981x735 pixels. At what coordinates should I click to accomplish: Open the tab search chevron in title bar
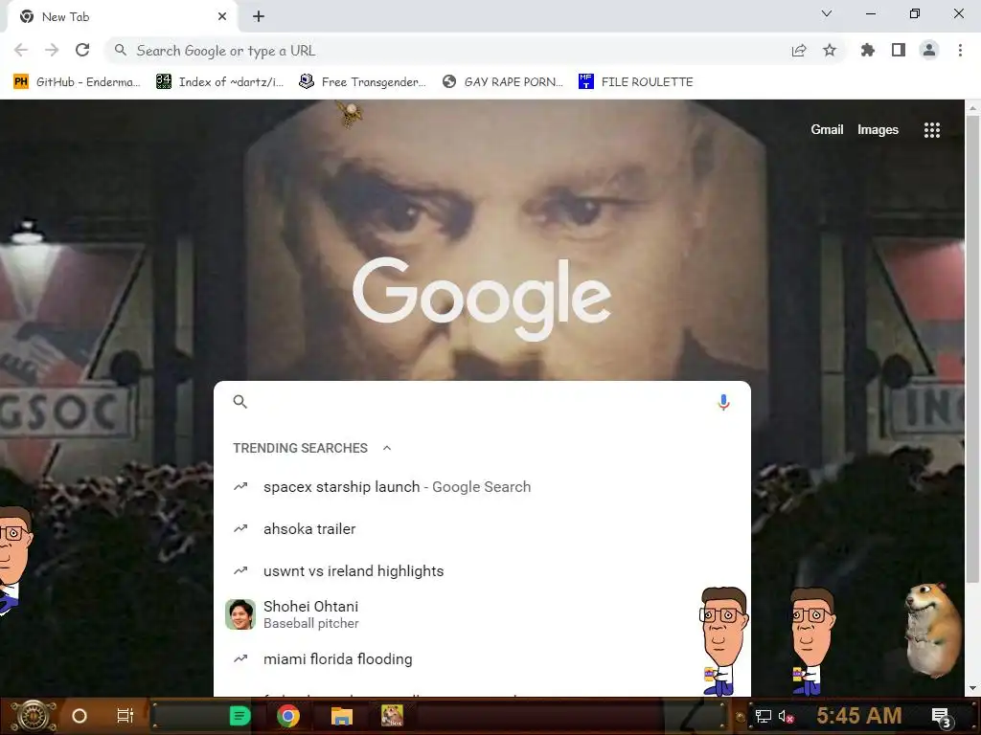click(x=827, y=13)
